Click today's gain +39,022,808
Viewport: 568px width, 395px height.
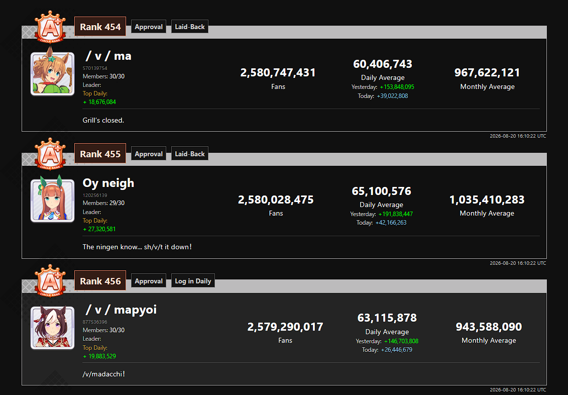tap(392, 96)
